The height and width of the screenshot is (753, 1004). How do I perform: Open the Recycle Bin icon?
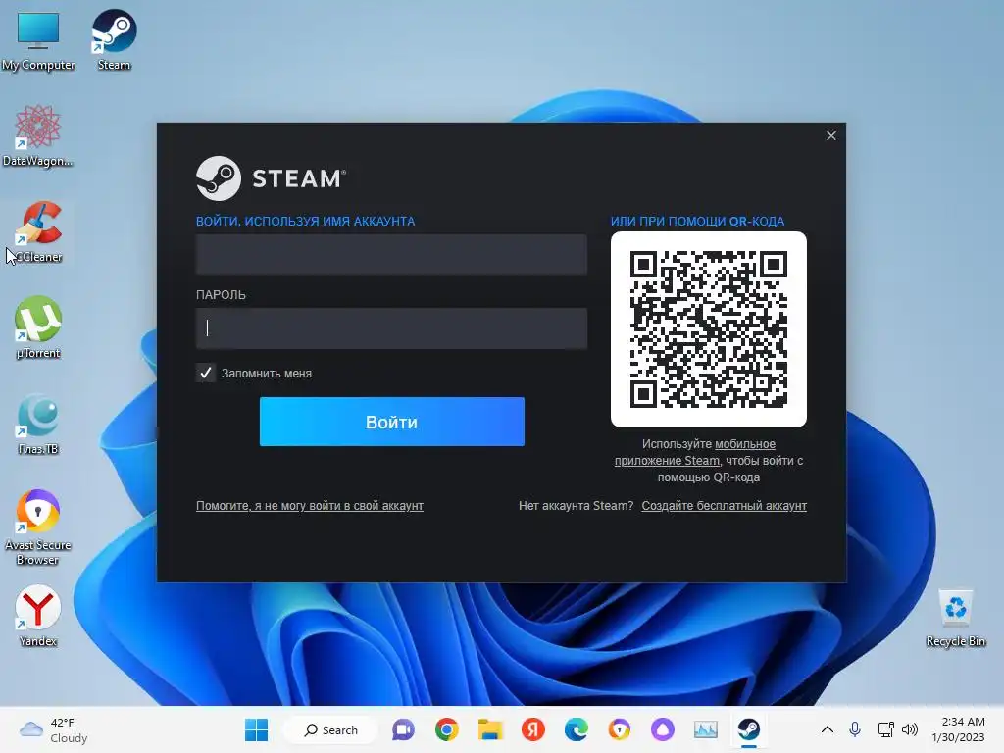coord(955,618)
